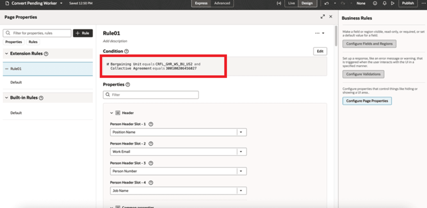Click the variables brackets icon in top bar
This screenshot has width=427, height=208.
click(279, 3)
